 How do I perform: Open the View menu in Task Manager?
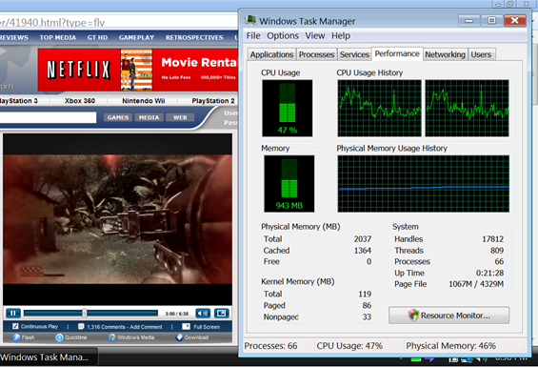click(315, 35)
